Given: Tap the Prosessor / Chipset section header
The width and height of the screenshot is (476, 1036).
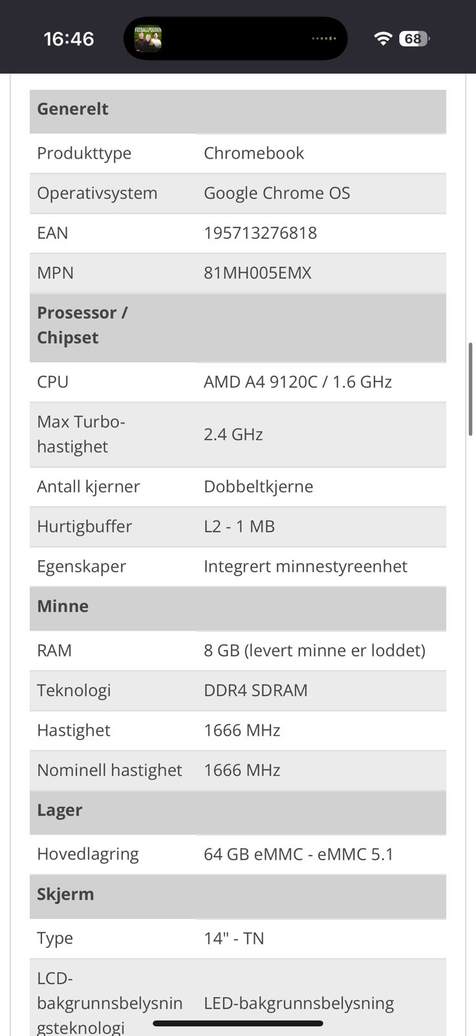Looking at the screenshot, I should click(x=82, y=325).
